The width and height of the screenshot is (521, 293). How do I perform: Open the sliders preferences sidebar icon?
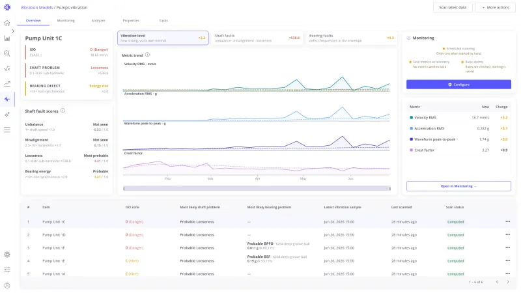7,270
